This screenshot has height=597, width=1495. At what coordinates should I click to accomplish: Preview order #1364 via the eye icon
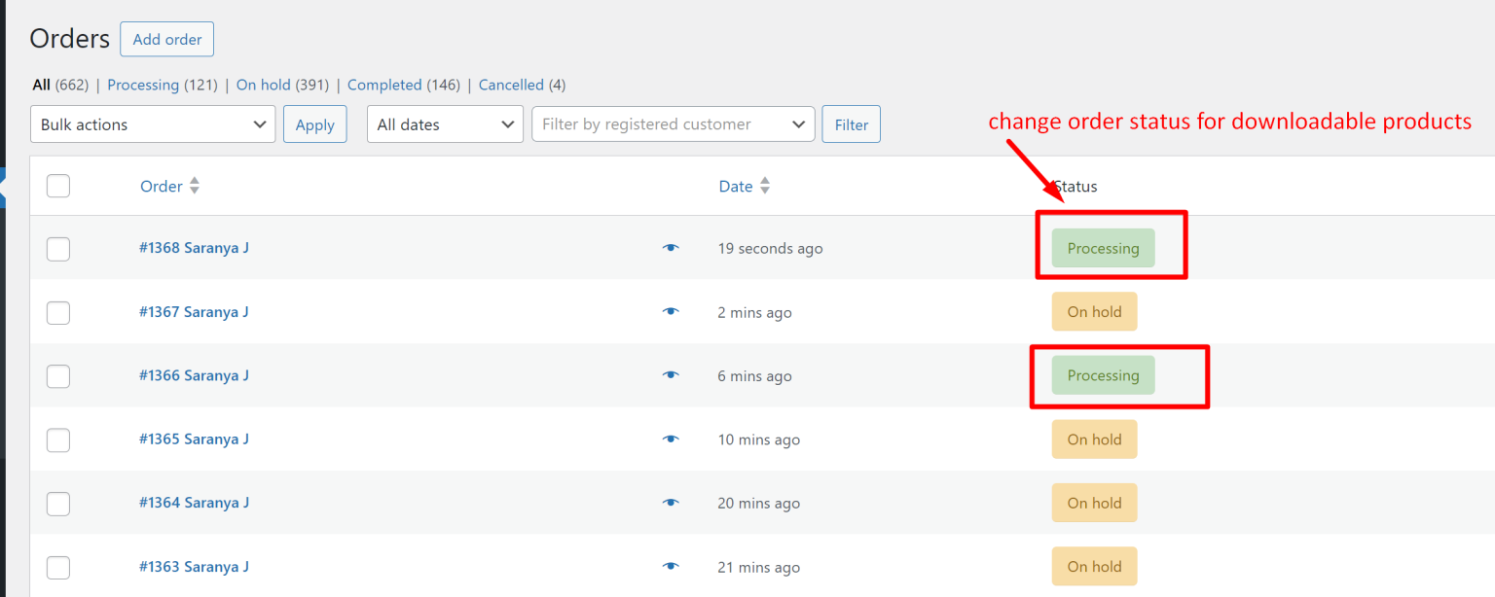(671, 503)
